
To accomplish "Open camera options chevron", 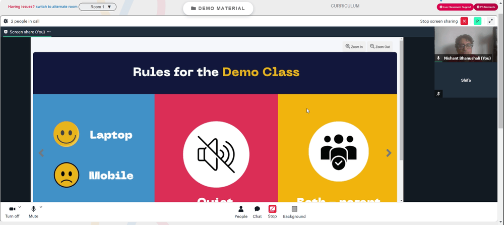I will click(x=20, y=207).
